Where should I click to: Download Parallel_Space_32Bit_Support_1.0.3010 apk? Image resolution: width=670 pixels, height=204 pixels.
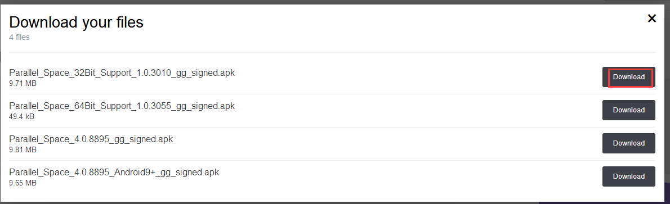(x=628, y=77)
